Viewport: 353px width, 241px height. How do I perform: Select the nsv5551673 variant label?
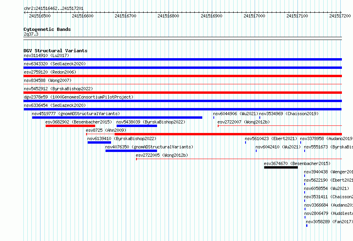click(328, 147)
